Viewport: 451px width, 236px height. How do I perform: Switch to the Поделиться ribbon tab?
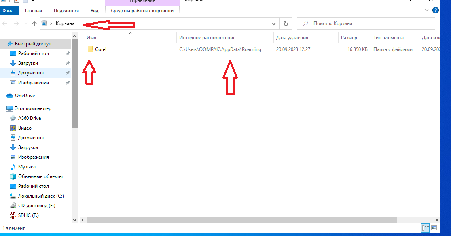coord(66,11)
